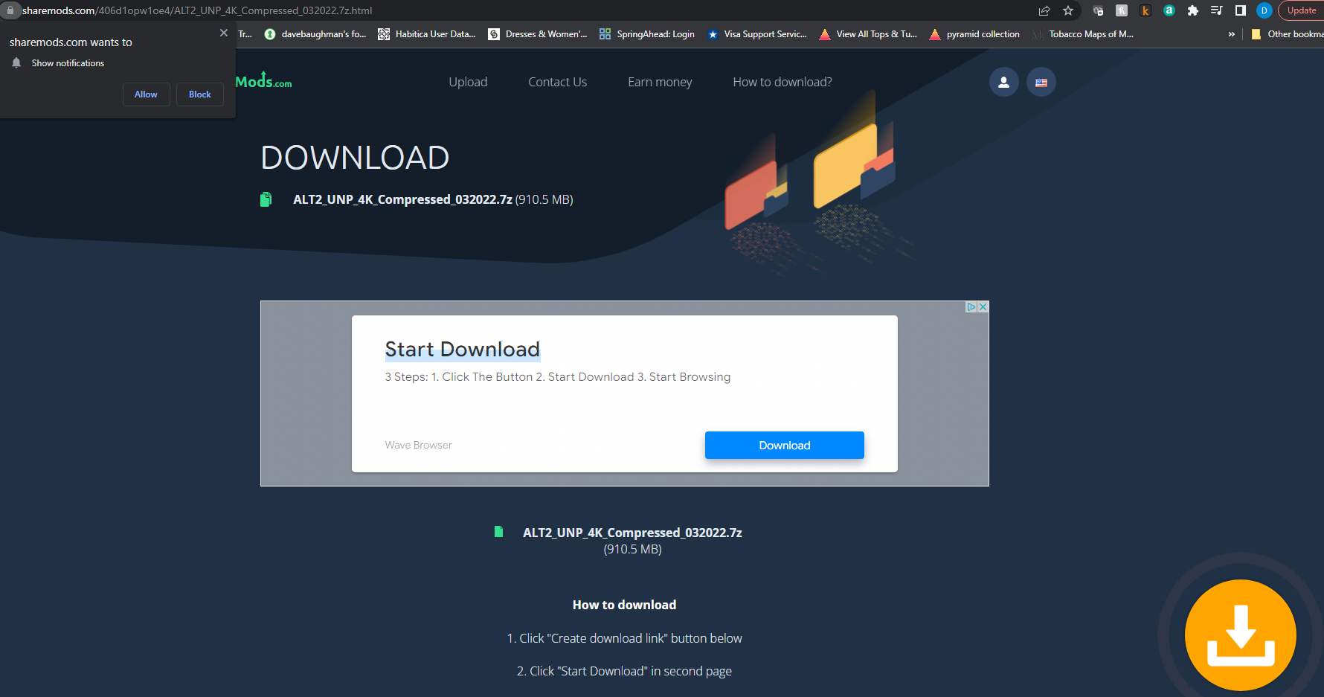This screenshot has height=697, width=1324.
Task: Open the Visa Support Services bookmark
Action: click(757, 34)
